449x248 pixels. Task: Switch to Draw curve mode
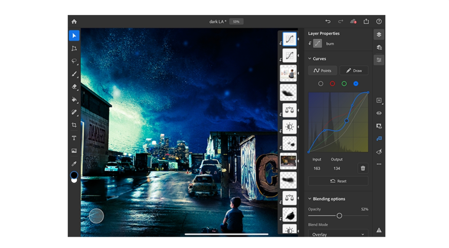[x=354, y=71]
